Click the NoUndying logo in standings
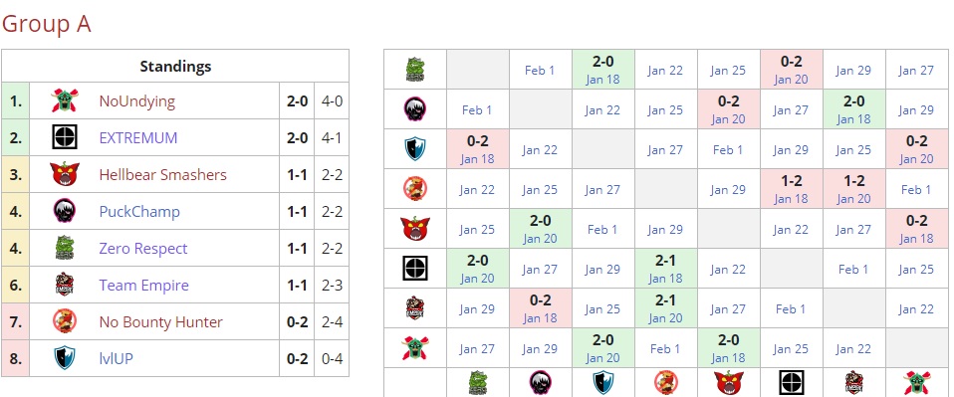This screenshot has width=954, height=397. [x=65, y=100]
